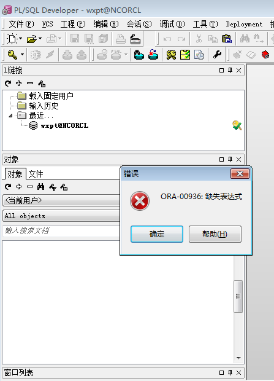Viewport: 274px width, 381px height.
Task: Toggle pin on the 窗口列表 panel
Action: pyautogui.click(x=230, y=372)
